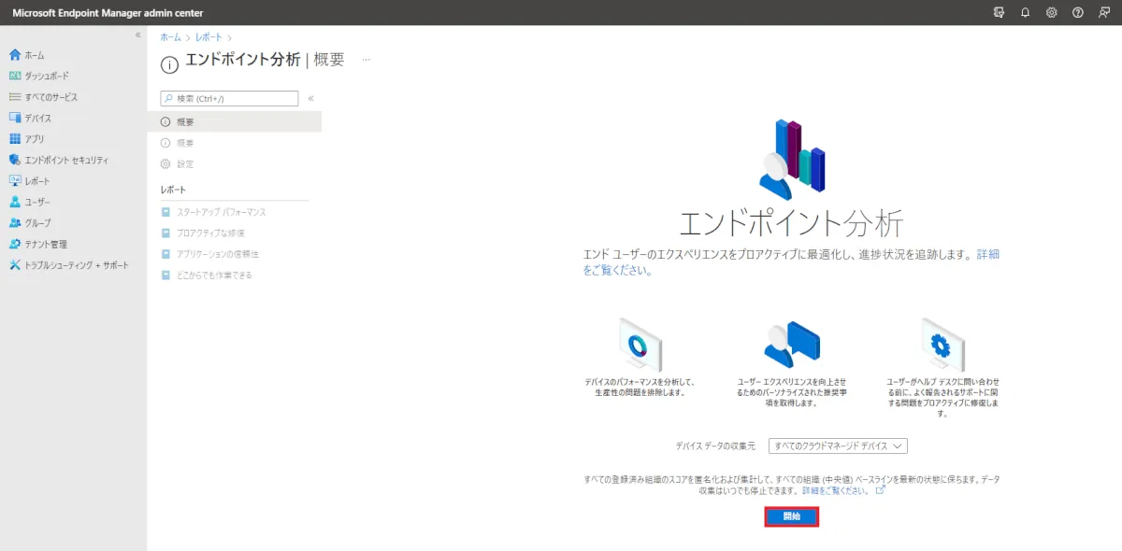Click the レポート breadcrumb link
Viewport: 1122px width, 551px height.
point(209,36)
